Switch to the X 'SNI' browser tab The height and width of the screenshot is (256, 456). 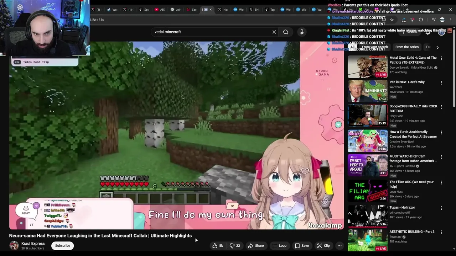tap(254, 10)
